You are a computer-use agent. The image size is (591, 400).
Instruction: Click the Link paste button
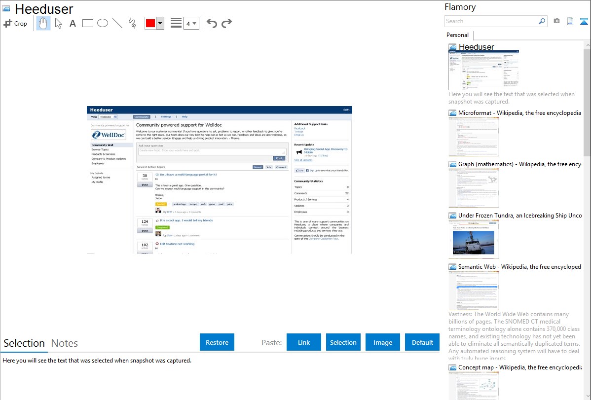pos(304,342)
